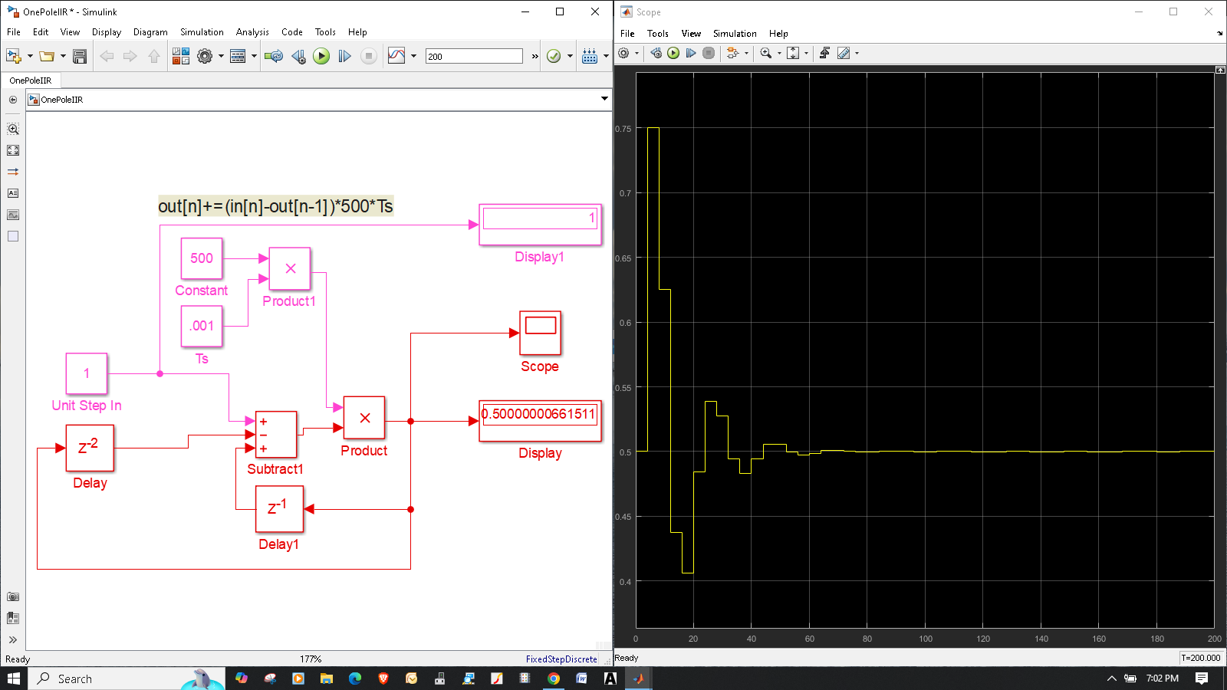Open Scope Configuration Properties gear icon
This screenshot has height=690, width=1227.
(624, 53)
